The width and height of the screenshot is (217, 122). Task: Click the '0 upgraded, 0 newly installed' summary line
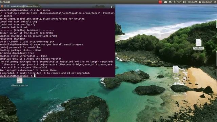pyautogui.click(x=45, y=73)
